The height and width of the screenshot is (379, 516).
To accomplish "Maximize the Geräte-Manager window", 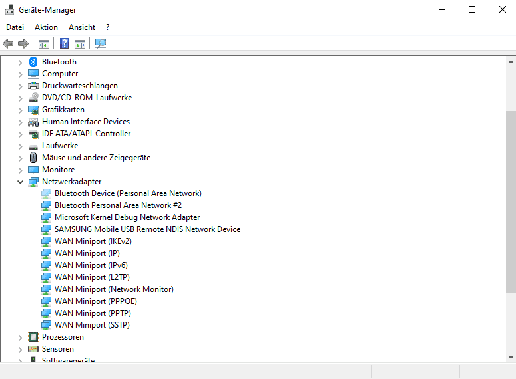I will click(472, 9).
